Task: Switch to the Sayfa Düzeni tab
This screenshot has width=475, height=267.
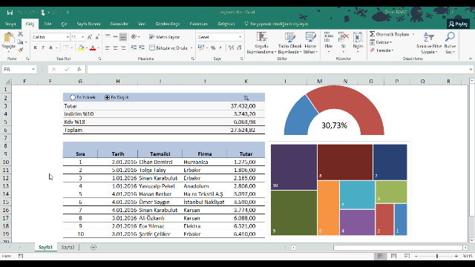Action: tap(88, 24)
